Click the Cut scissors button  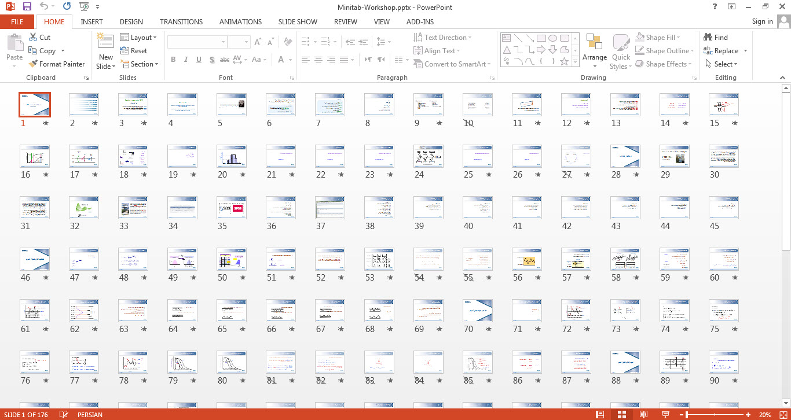click(x=39, y=37)
